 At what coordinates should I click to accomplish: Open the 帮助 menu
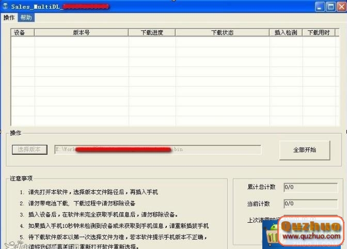point(26,18)
